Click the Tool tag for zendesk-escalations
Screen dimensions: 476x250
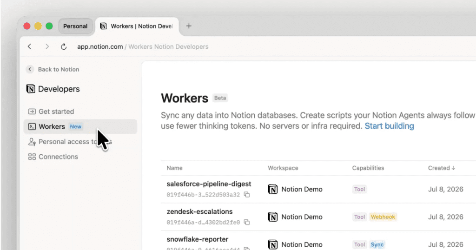(359, 217)
